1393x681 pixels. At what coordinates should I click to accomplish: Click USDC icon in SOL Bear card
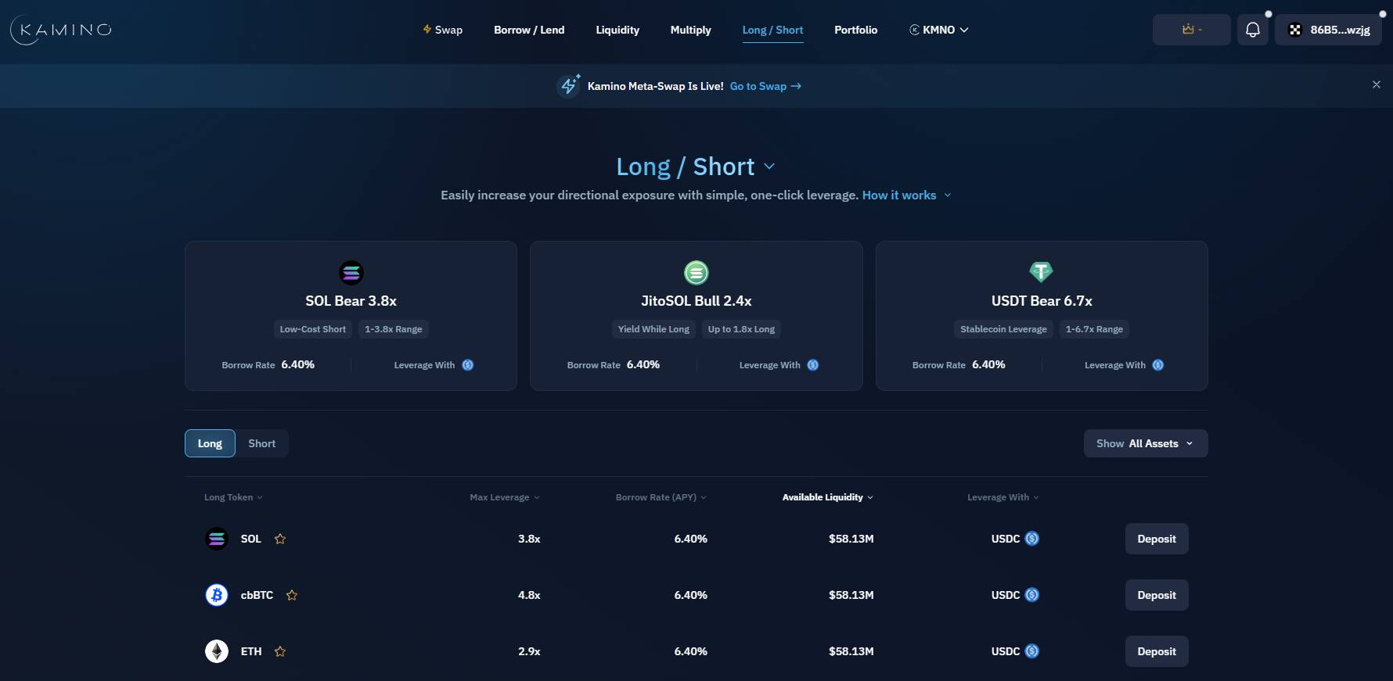(x=468, y=365)
